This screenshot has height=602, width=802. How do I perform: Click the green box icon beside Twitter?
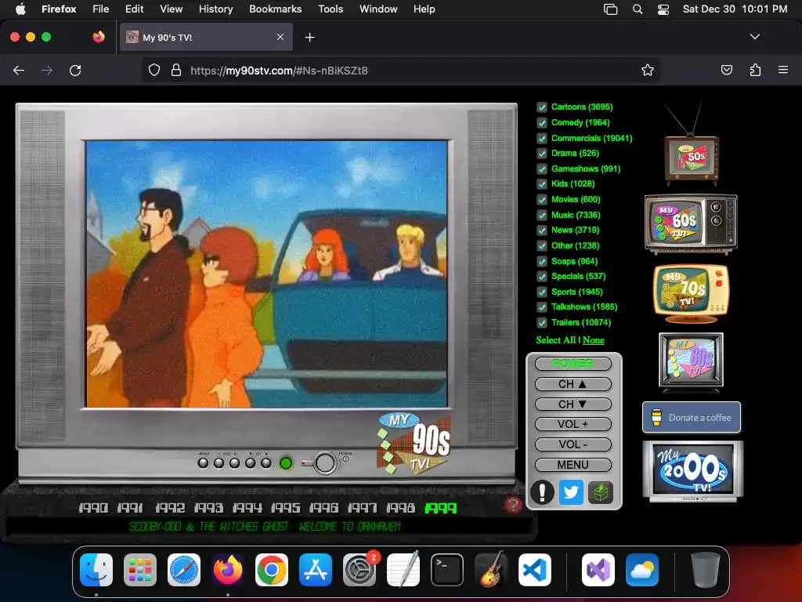coord(600,492)
